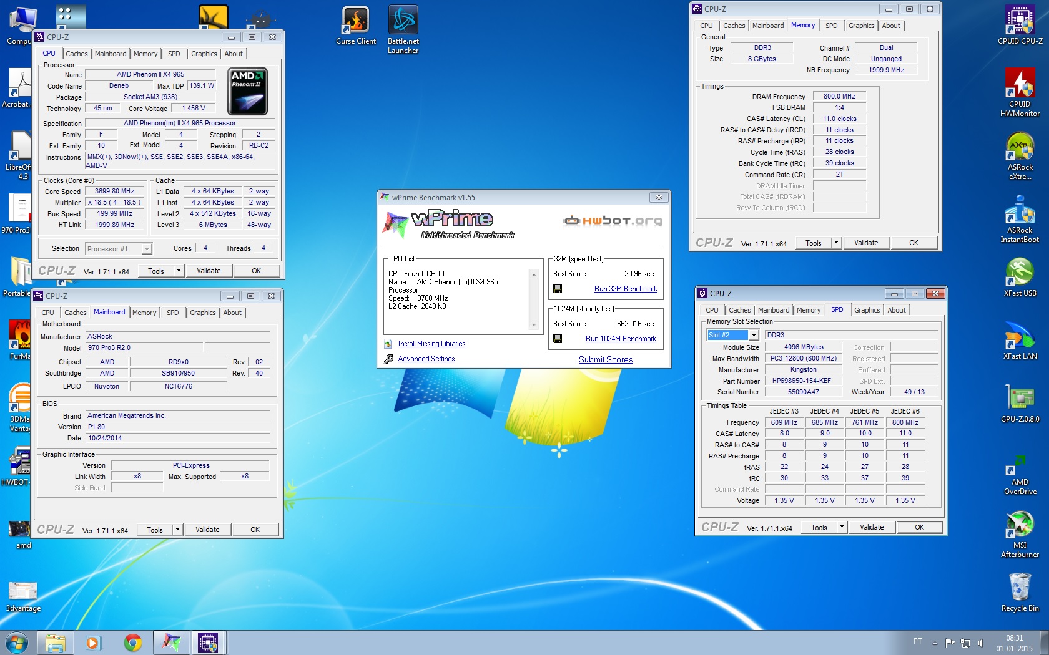Open the Slot #2 memory slot dropdown

(x=732, y=335)
